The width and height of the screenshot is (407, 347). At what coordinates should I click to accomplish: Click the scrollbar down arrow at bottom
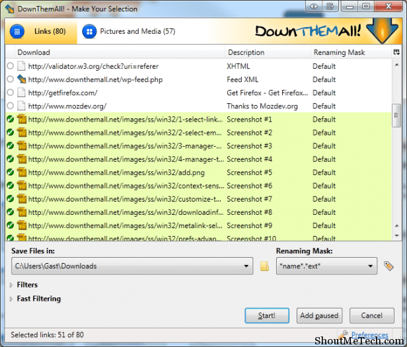396,236
